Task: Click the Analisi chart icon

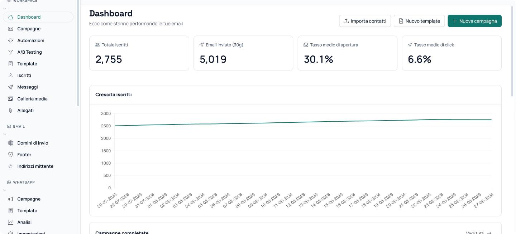Action: coord(10,222)
